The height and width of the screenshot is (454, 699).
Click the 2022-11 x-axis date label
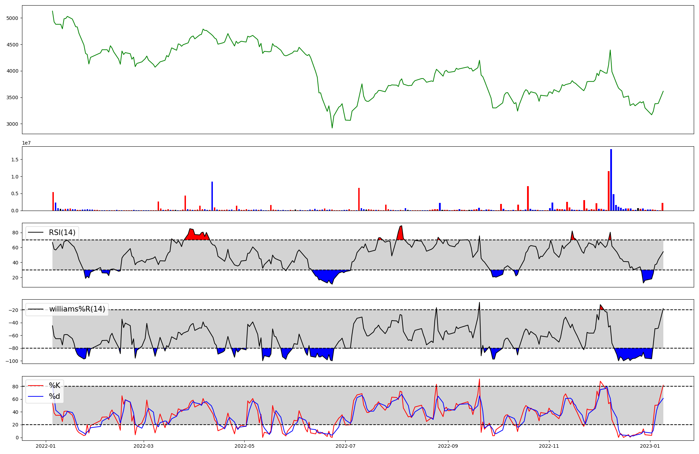tap(549, 446)
